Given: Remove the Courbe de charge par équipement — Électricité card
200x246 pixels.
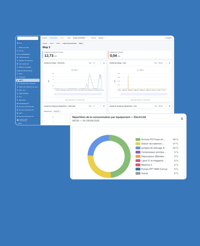Looking at the screenshot, I should point(104,106).
